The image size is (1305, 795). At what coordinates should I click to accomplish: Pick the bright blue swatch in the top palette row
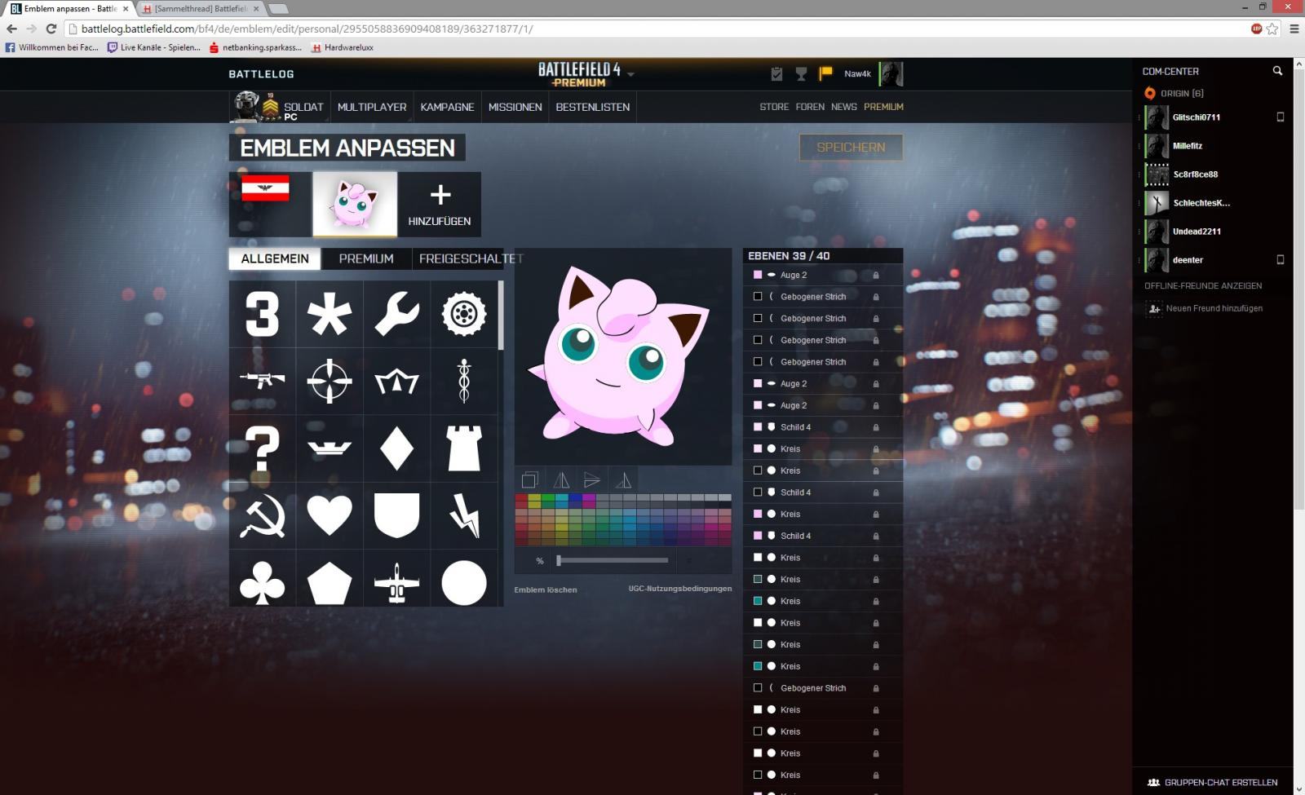[x=575, y=497]
